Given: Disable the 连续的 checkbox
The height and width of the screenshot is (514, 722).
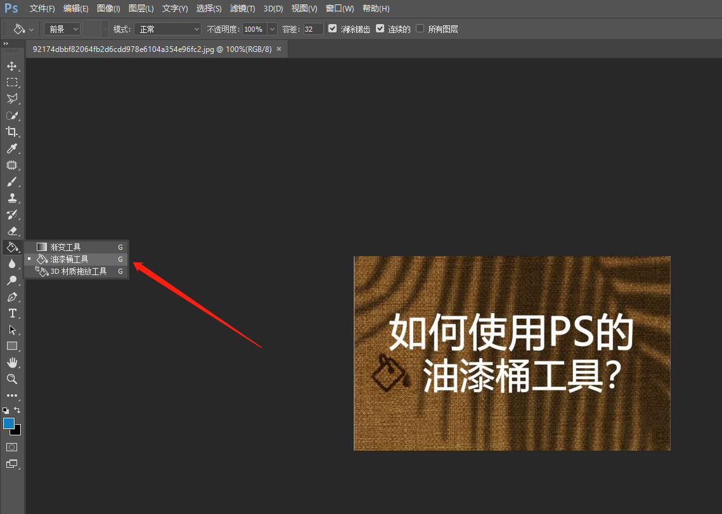Looking at the screenshot, I should [380, 29].
